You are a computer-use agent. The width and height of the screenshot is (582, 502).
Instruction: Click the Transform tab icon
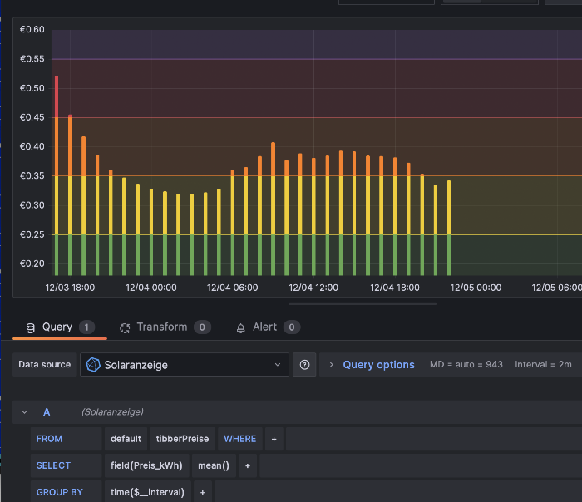coord(125,327)
